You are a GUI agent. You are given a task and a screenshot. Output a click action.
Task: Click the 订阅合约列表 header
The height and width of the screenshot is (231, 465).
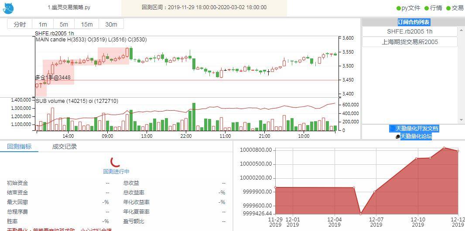414,22
